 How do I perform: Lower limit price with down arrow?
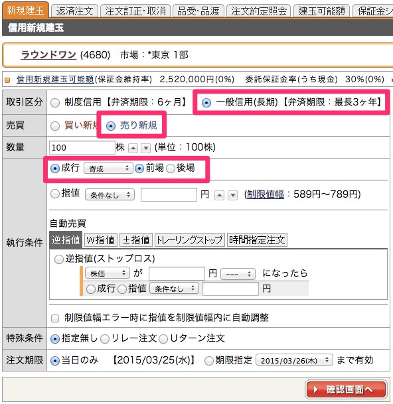tap(233, 195)
